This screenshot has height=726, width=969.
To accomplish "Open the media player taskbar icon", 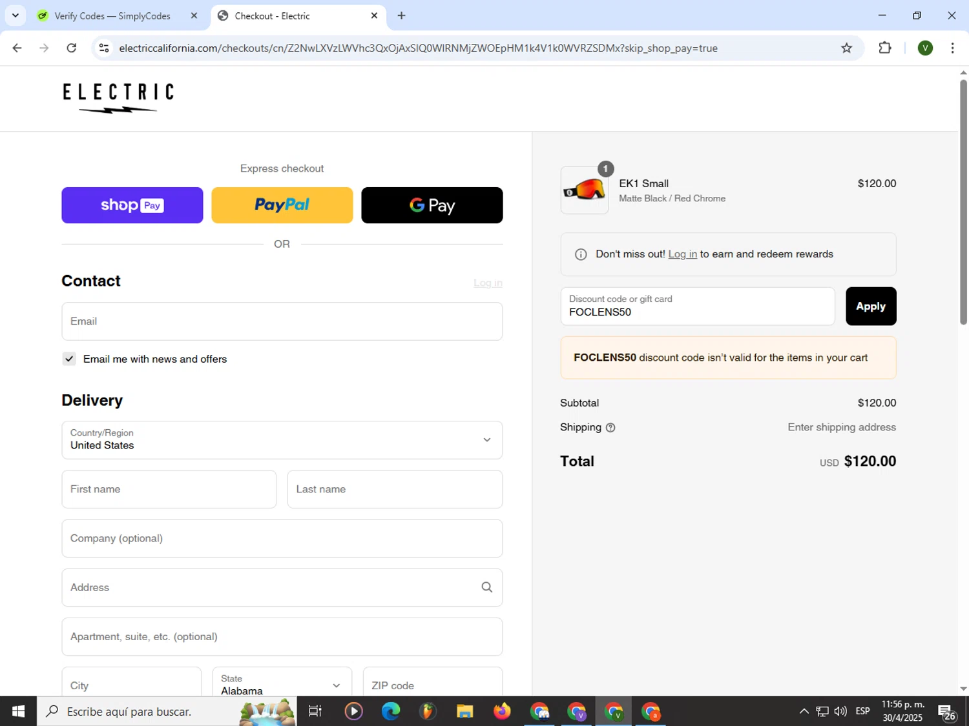I will pyautogui.click(x=353, y=711).
